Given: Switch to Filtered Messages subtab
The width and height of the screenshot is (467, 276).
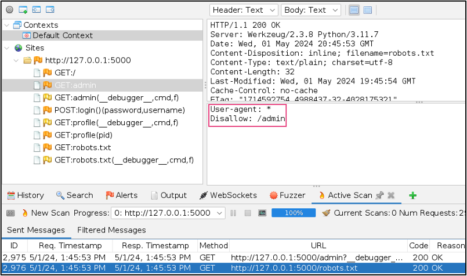Looking at the screenshot, I should tap(111, 230).
